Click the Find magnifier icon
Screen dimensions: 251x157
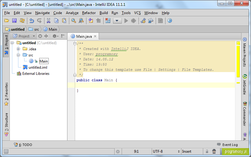pyautogui.click(x=74, y=21)
